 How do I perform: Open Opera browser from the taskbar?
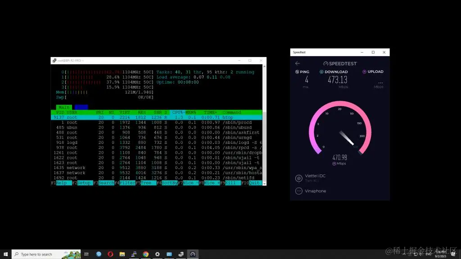110,254
